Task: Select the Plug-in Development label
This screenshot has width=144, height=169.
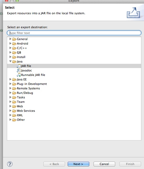Action: pos(32,84)
